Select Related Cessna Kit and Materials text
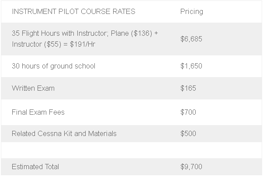This screenshot has width=263, height=177. [64, 134]
